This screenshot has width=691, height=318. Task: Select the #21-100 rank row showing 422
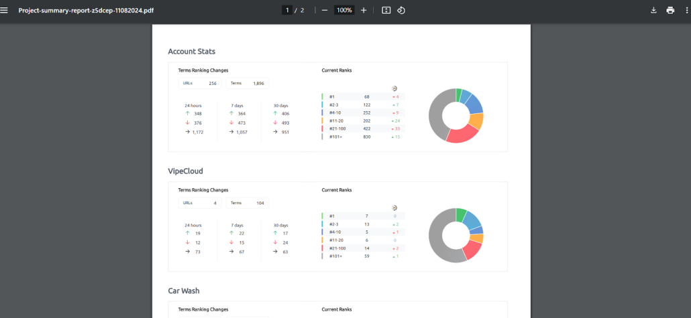coord(363,129)
